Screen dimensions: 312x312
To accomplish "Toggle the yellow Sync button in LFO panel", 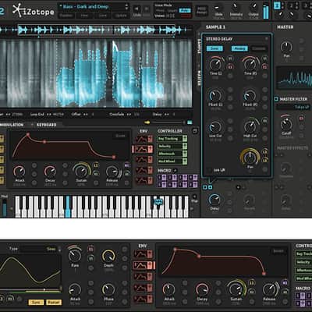I will (36, 303).
